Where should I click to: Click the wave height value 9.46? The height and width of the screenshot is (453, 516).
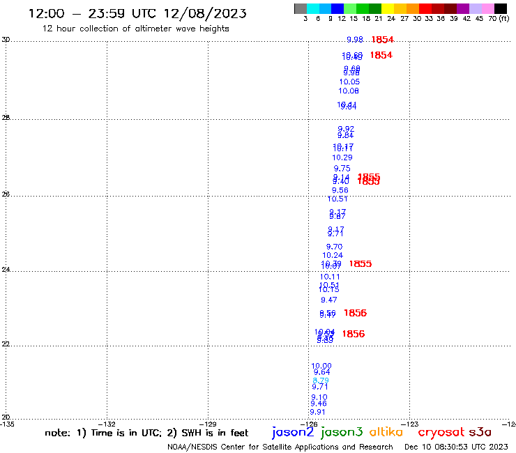click(x=319, y=404)
